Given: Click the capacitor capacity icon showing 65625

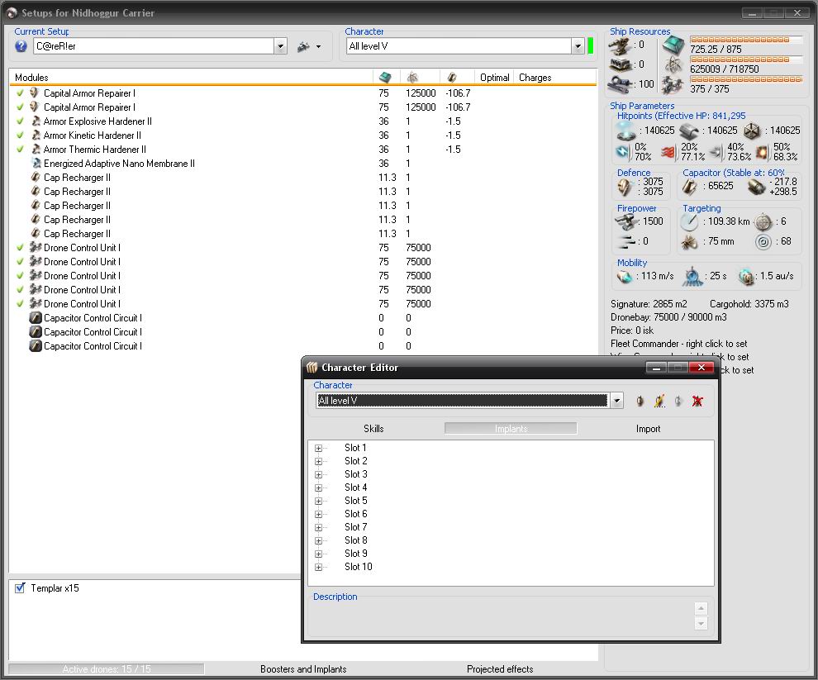Looking at the screenshot, I should [690, 186].
